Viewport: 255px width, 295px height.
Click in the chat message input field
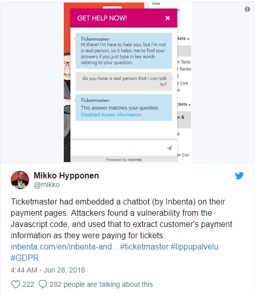118,148
